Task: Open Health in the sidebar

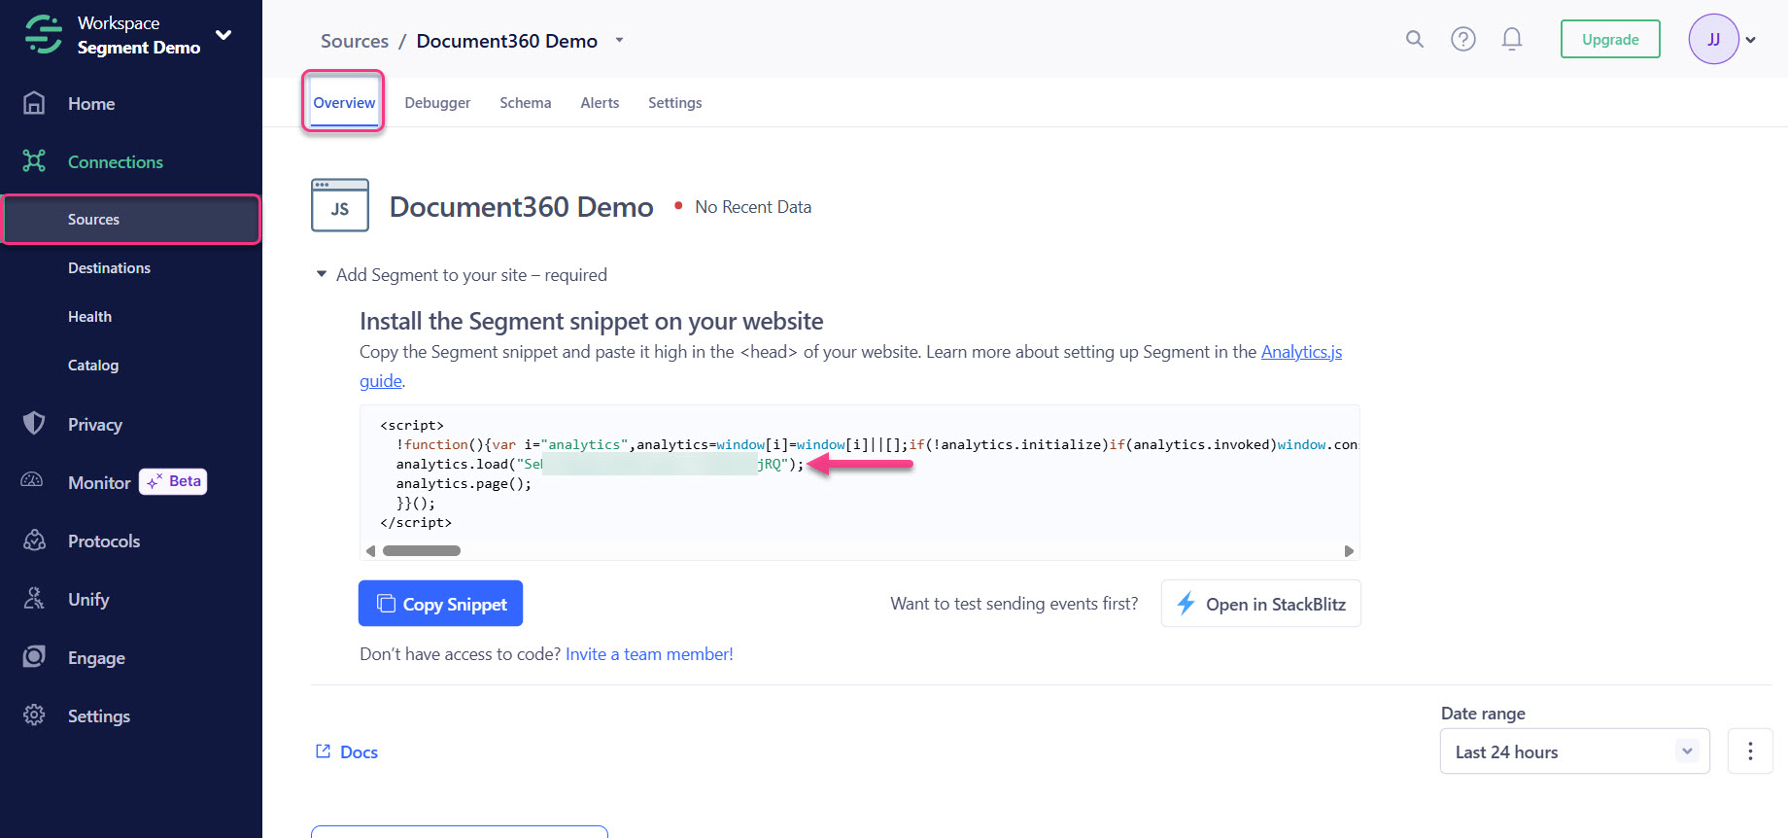Action: tap(89, 317)
